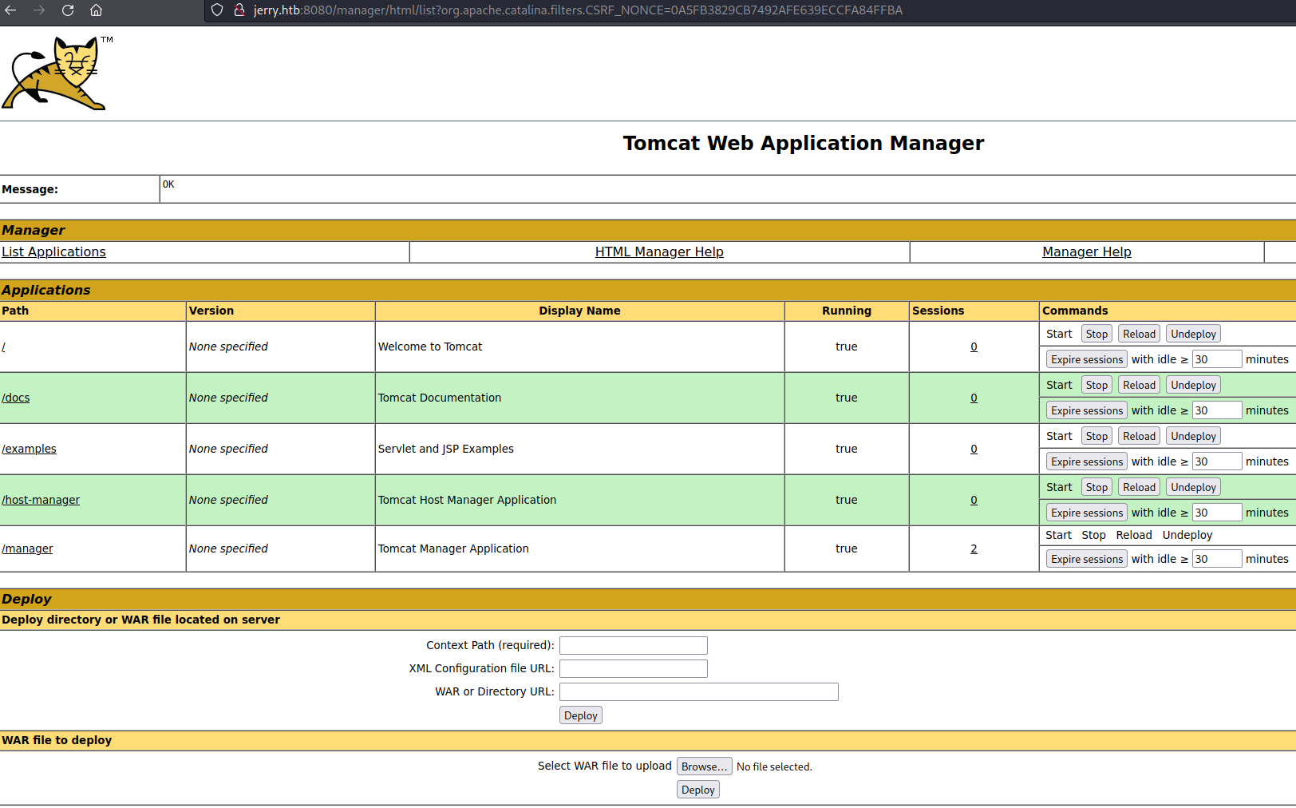Open HTML Manager Help link

pyautogui.click(x=659, y=252)
